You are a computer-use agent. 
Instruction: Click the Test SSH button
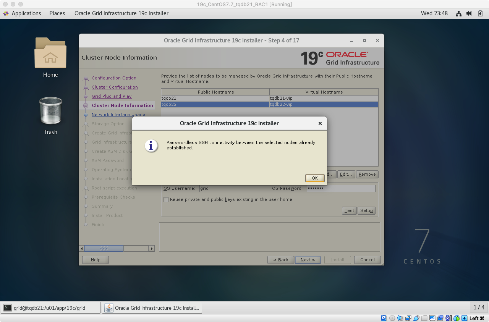pyautogui.click(x=349, y=210)
